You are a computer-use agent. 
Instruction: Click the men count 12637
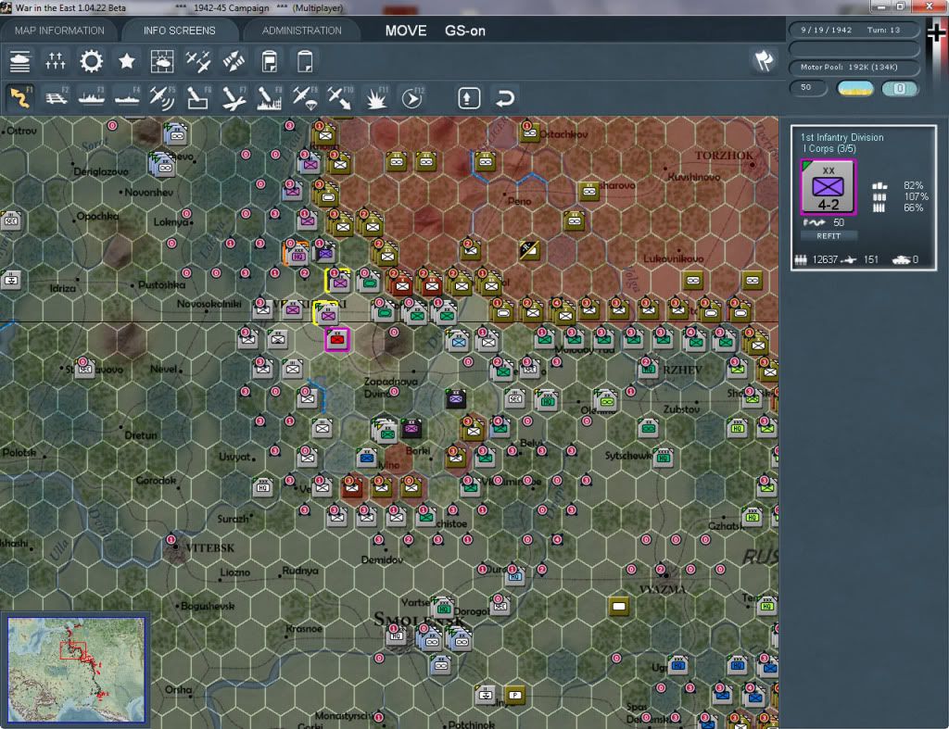pos(825,259)
